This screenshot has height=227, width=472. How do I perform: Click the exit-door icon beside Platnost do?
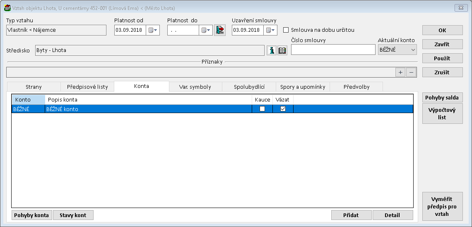coord(220,30)
